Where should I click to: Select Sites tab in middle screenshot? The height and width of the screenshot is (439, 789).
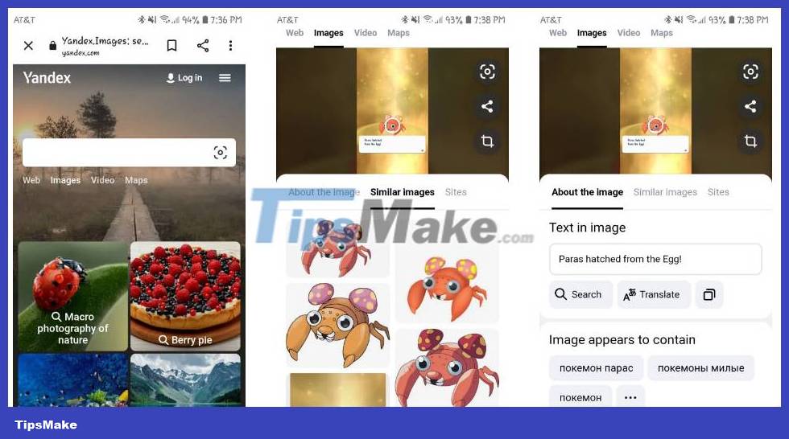(x=456, y=192)
